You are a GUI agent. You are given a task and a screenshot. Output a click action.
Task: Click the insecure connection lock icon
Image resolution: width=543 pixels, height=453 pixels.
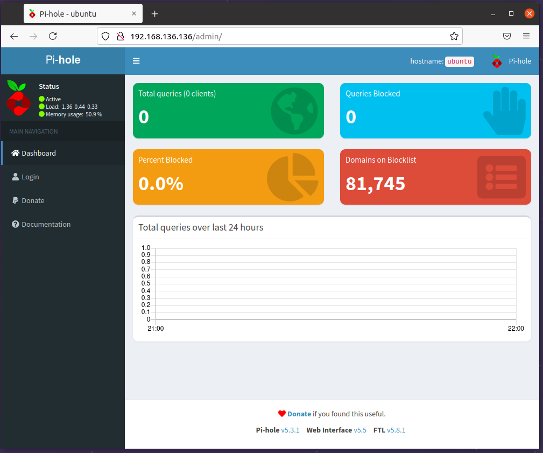(x=120, y=37)
